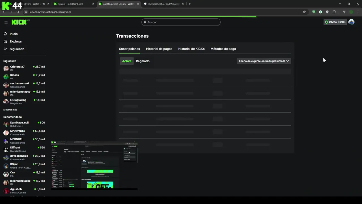
Task: Switch to the Suscripciones tab
Action: 130,49
